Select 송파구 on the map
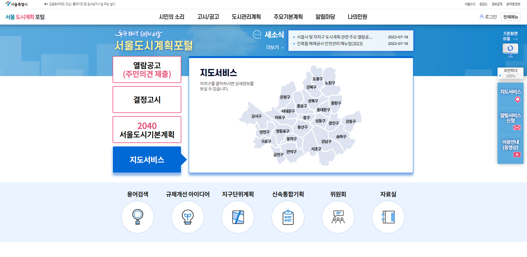Screen dimensions: 527x257 pyautogui.click(x=341, y=137)
